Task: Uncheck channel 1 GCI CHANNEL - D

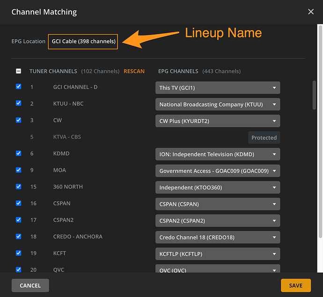Action: click(19, 87)
